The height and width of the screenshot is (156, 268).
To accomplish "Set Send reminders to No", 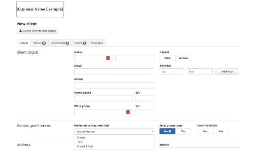I will pos(205,131).
